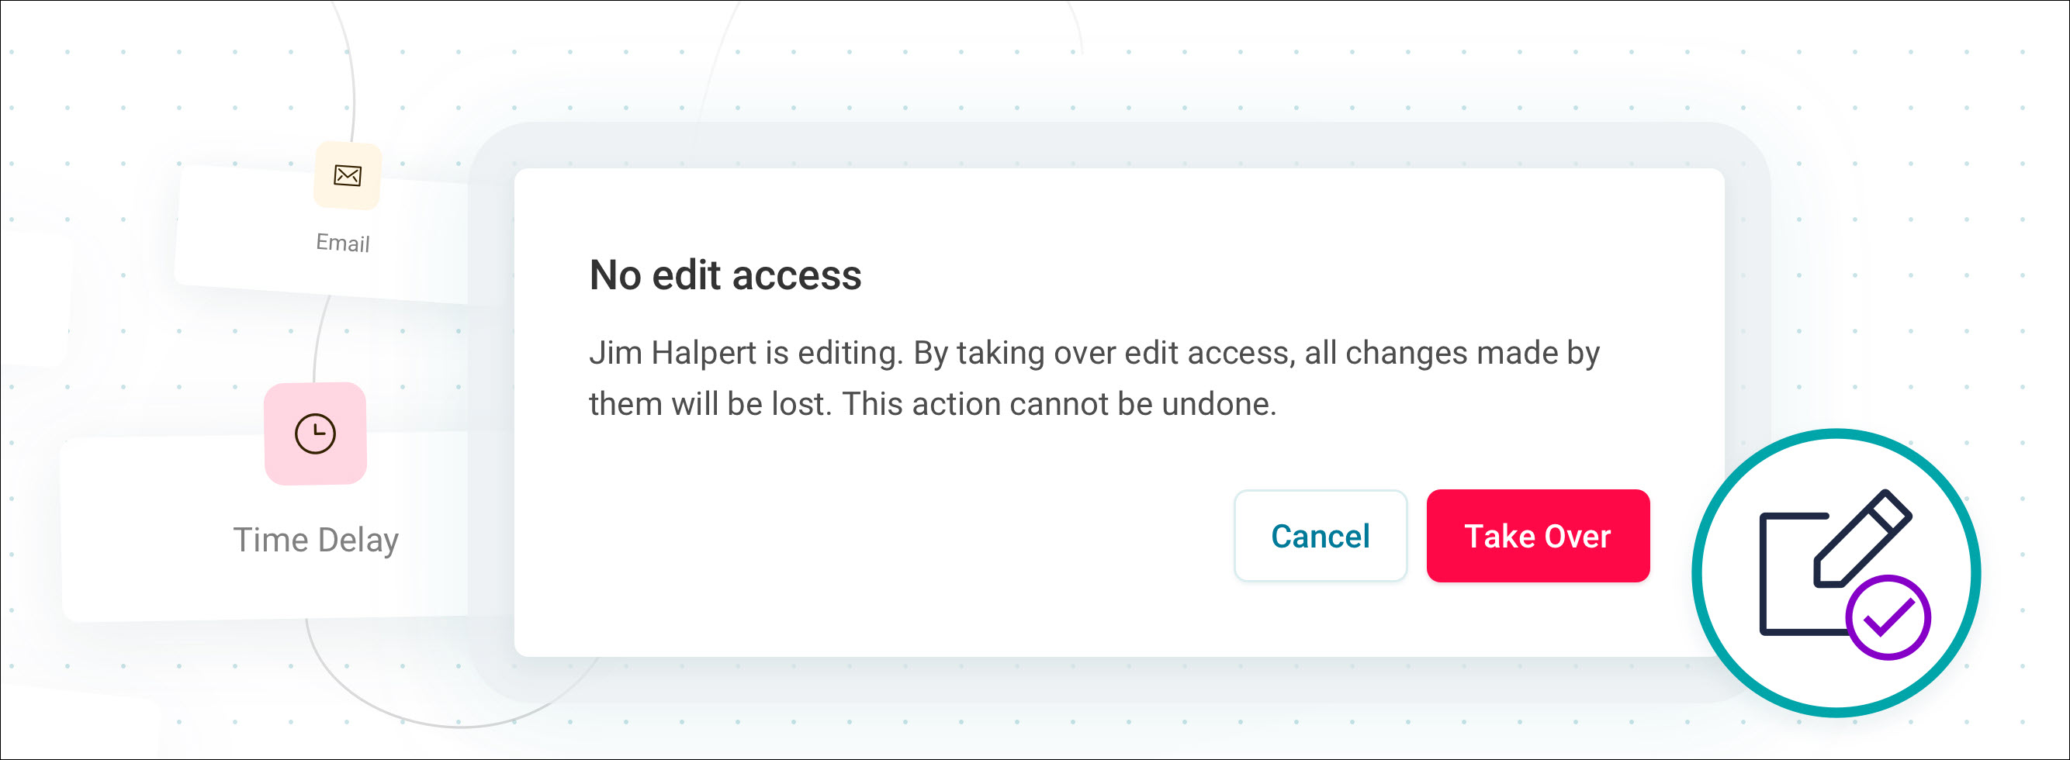Click the teal circle ring badge
Screen dimensions: 2070x760
point(1836,573)
